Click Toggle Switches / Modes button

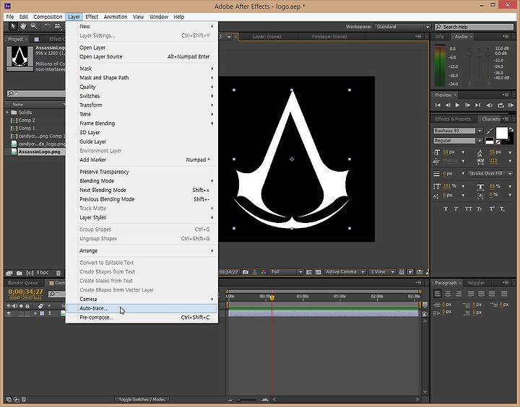tap(142, 399)
